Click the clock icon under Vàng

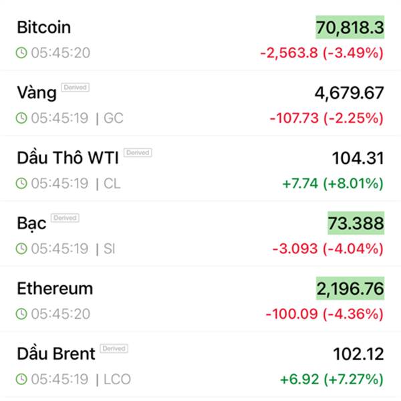click(x=22, y=118)
